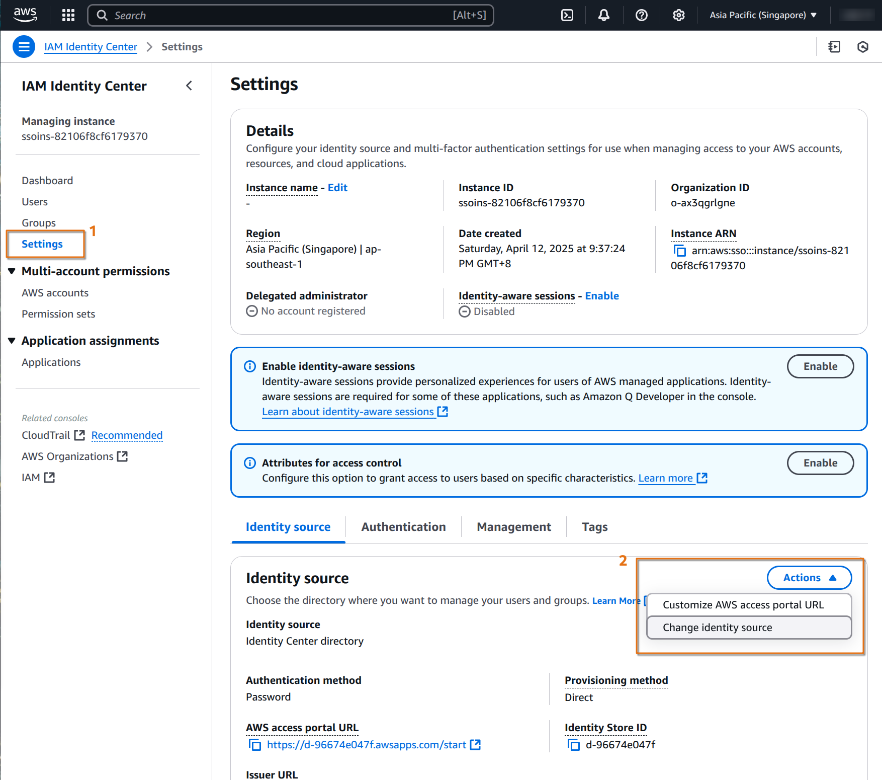Toggle the blue hamburger navigation menu
This screenshot has width=882, height=780.
(24, 47)
